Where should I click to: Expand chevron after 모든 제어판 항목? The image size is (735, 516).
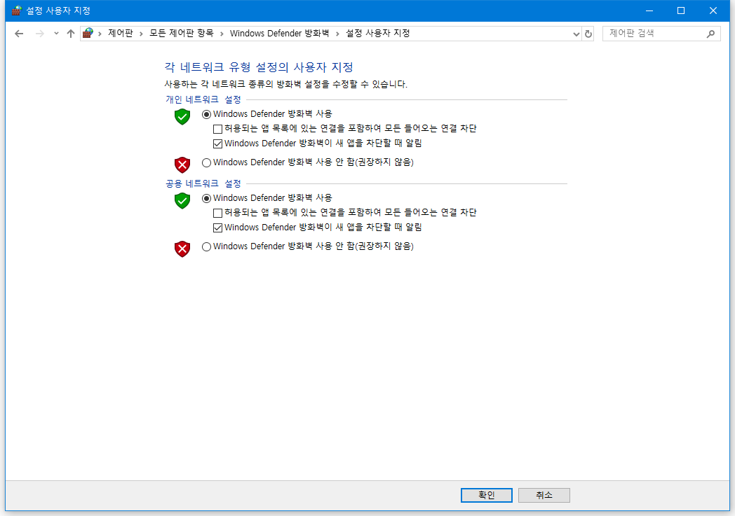tap(222, 34)
